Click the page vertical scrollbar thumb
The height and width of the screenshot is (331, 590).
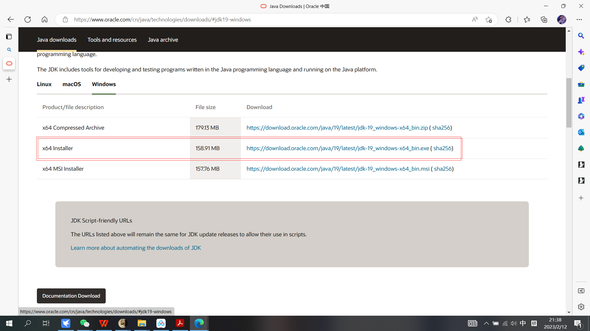click(569, 103)
